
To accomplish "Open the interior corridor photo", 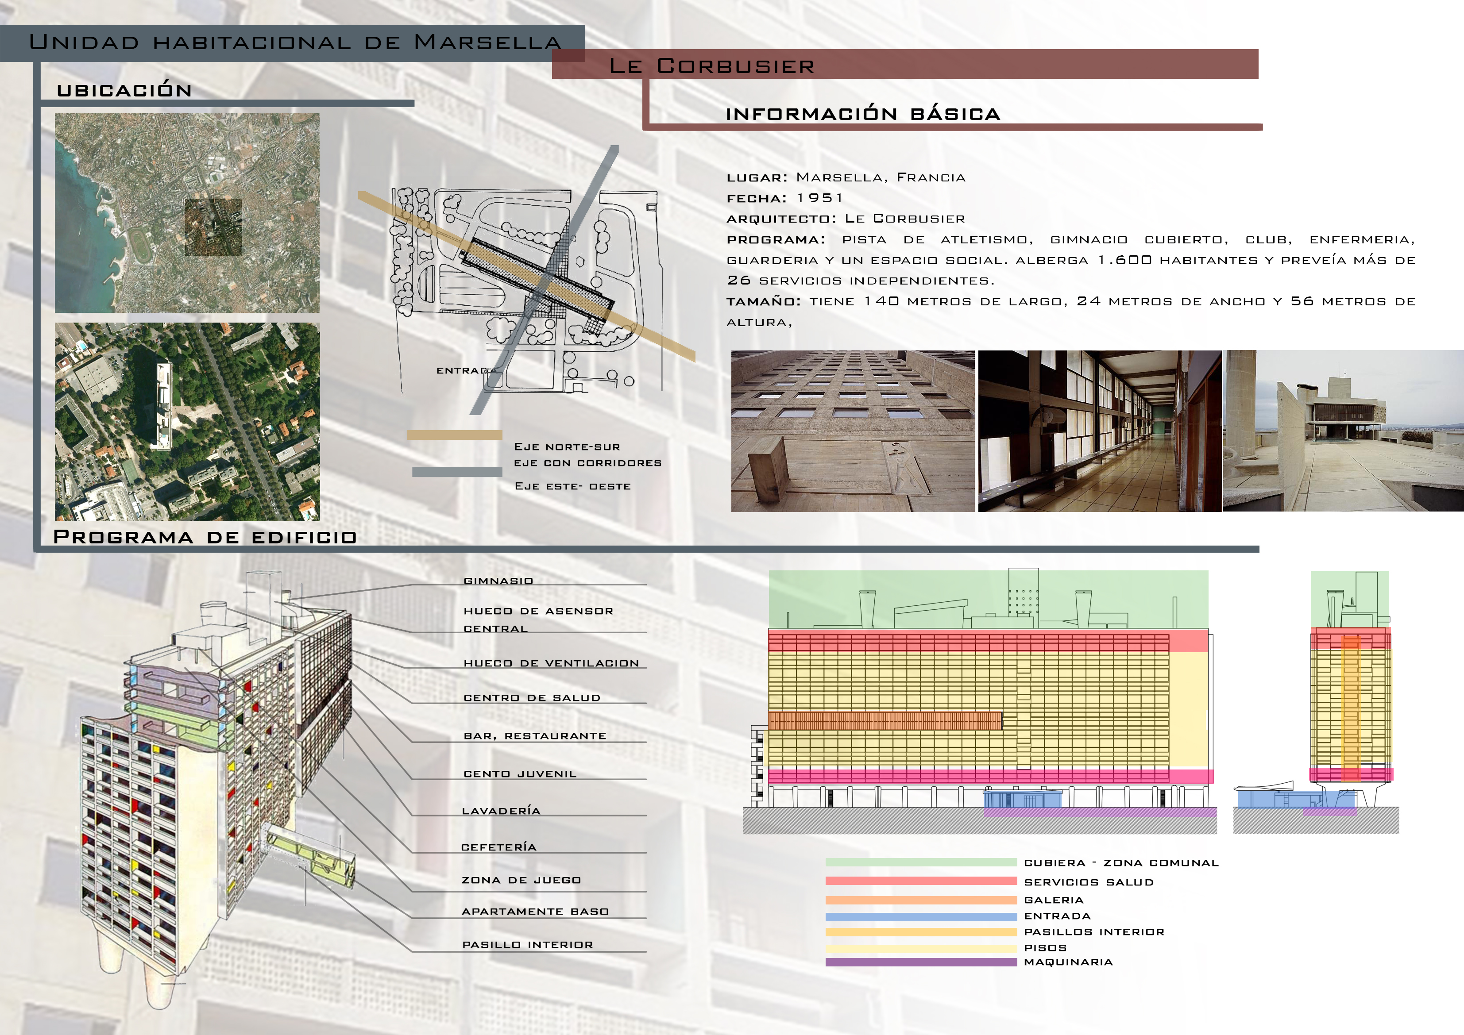I will pos(1099,431).
